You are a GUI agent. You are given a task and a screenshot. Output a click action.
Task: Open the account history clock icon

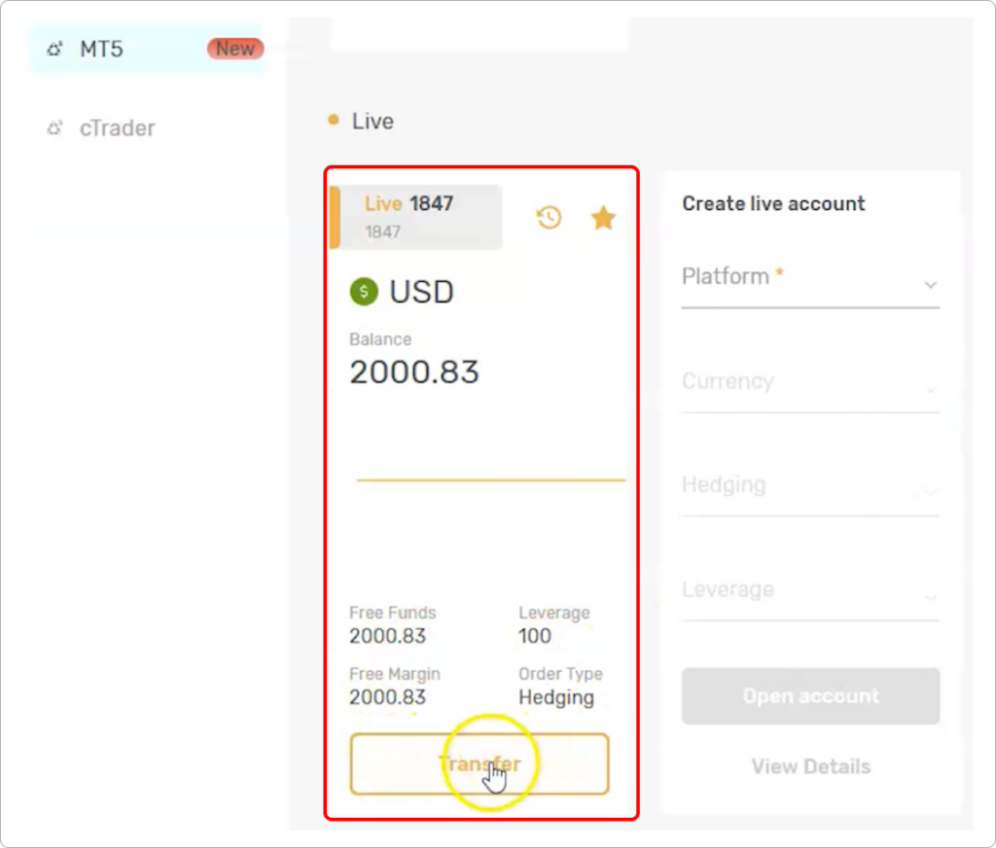point(549,218)
